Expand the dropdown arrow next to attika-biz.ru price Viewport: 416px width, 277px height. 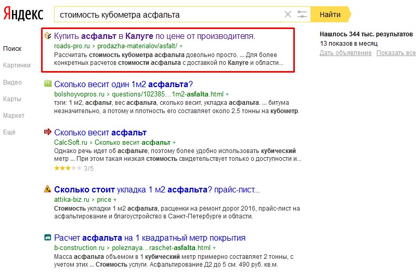(x=115, y=200)
